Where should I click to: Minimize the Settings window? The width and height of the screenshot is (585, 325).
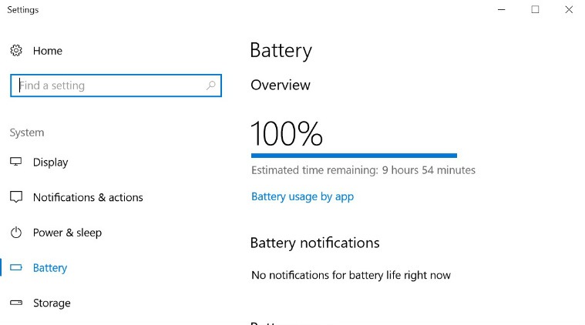[502, 10]
